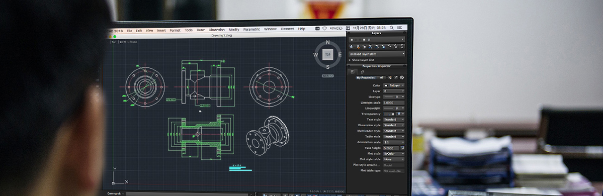Image resolution: width=603 pixels, height=196 pixels.
Task: Click the 2D Wireframe visual style label
Action: [128, 42]
